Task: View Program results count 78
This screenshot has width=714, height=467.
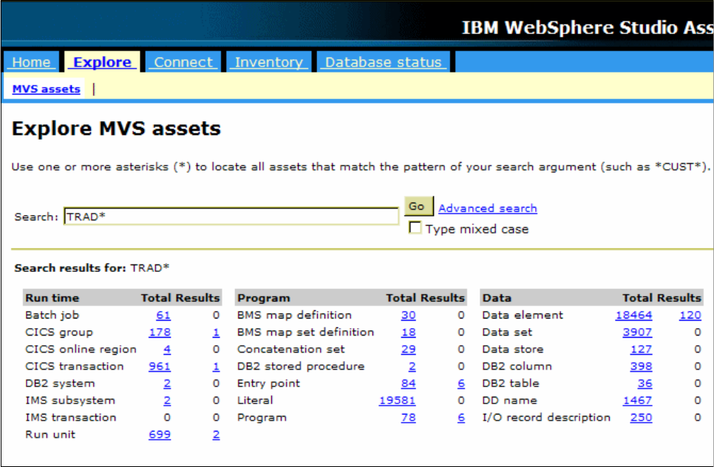Action: [408, 417]
